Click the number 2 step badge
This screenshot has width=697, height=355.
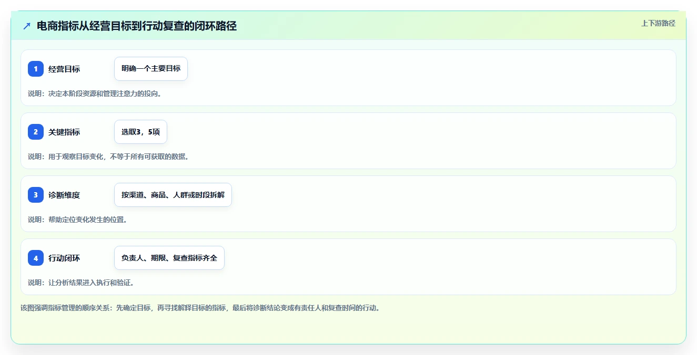pyautogui.click(x=36, y=132)
